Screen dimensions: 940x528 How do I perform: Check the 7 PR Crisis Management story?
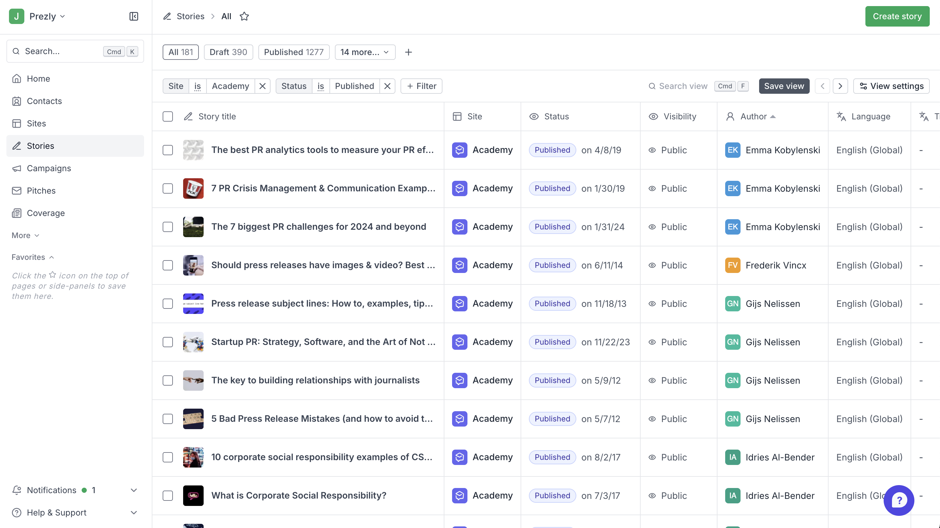point(167,188)
